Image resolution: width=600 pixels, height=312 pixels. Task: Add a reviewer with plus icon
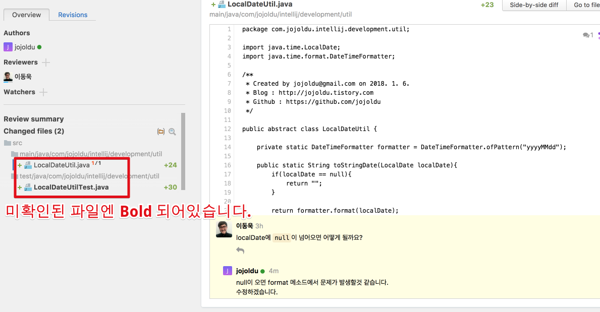[46, 63]
